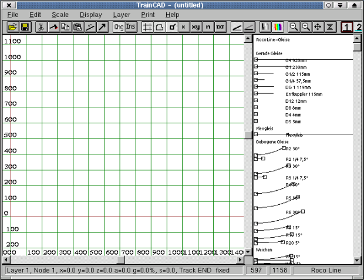Toggle the Chg mode button
364x280 pixels.
click(x=119, y=27)
